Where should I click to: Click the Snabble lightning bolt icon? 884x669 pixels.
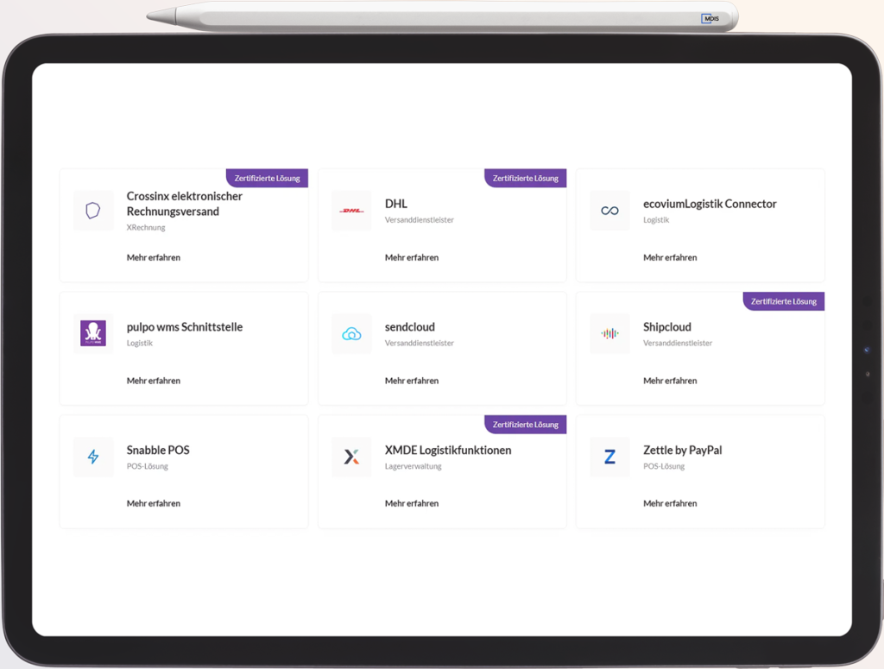[x=93, y=457]
